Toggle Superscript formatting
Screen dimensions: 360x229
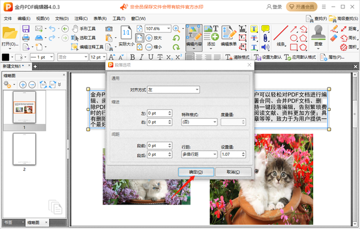(178, 57)
